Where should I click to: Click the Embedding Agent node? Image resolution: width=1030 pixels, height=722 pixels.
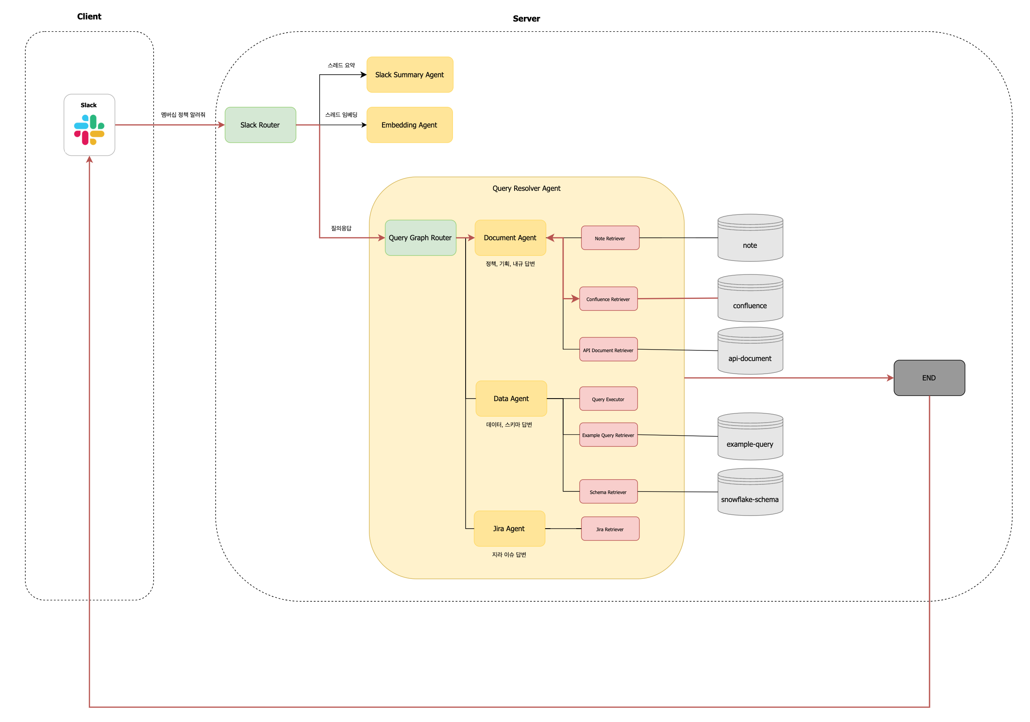coord(409,125)
